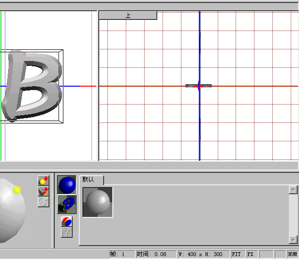299x259 pixels.
Task: Click the add point light icon
Action: [44, 181]
